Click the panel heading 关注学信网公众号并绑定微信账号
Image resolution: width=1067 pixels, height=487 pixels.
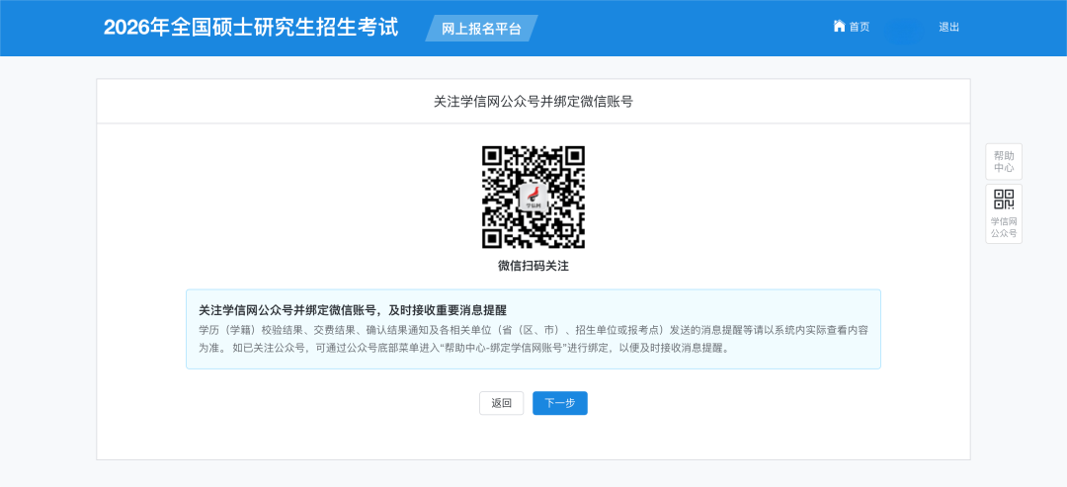(x=533, y=102)
